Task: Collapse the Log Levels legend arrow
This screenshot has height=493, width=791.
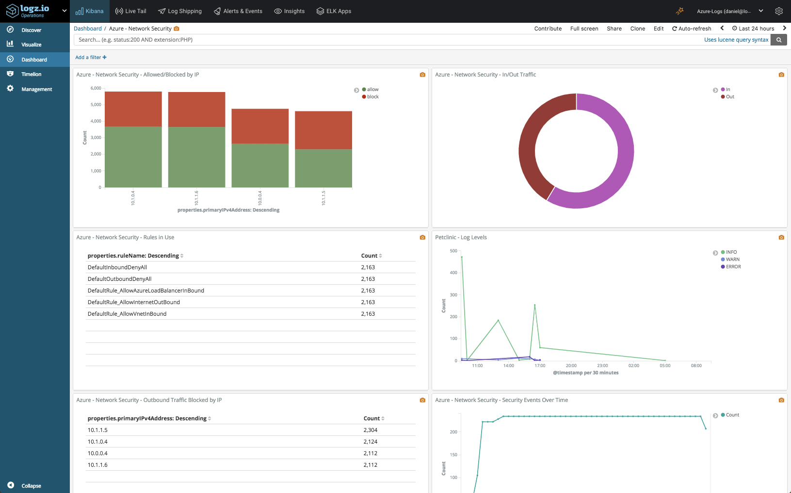Action: click(715, 253)
